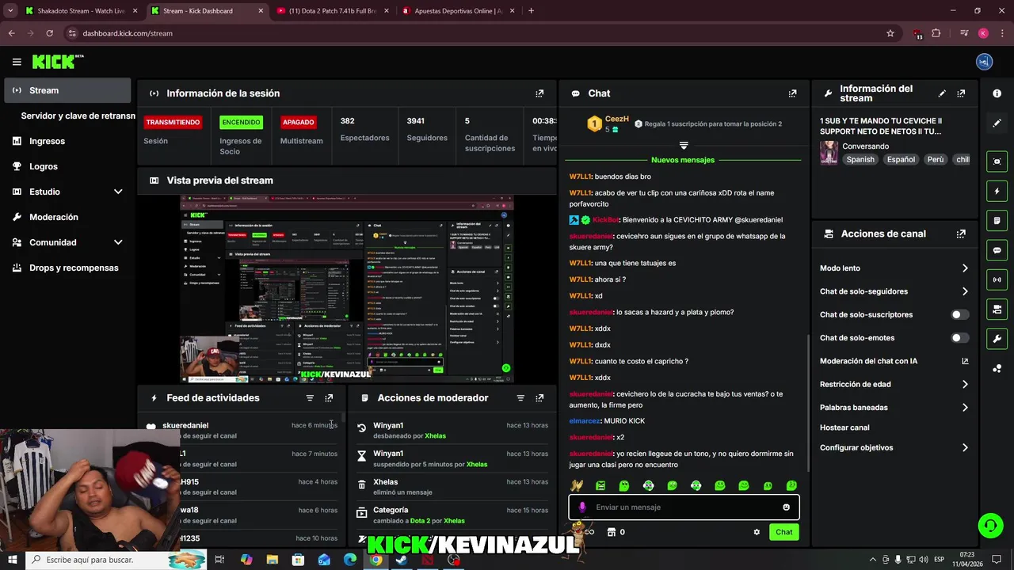The width and height of the screenshot is (1014, 570).
Task: Toggle the activity feed lightning widget in right rail
Action: 997,191
